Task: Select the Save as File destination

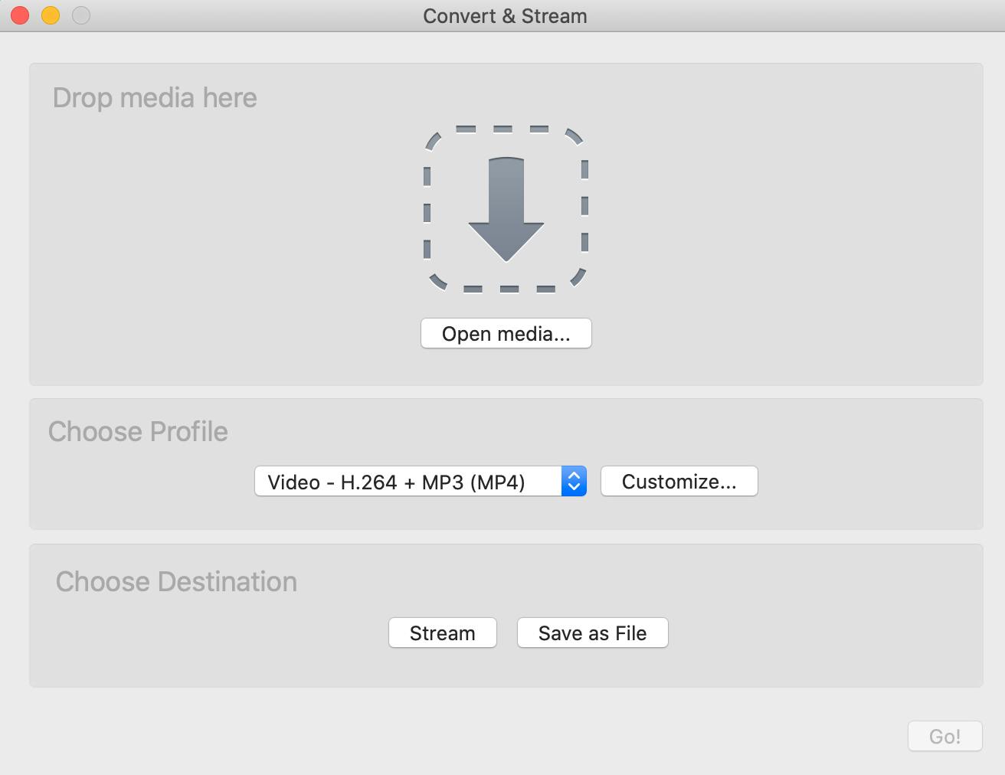Action: pos(592,633)
